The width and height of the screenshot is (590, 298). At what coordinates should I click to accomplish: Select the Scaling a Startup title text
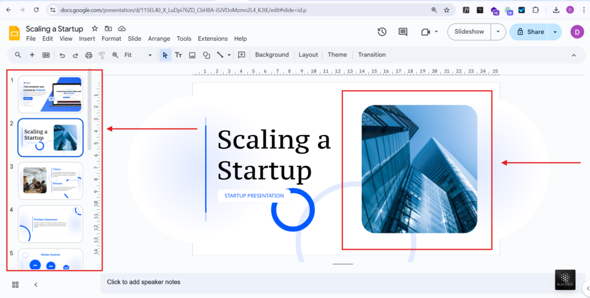click(274, 155)
